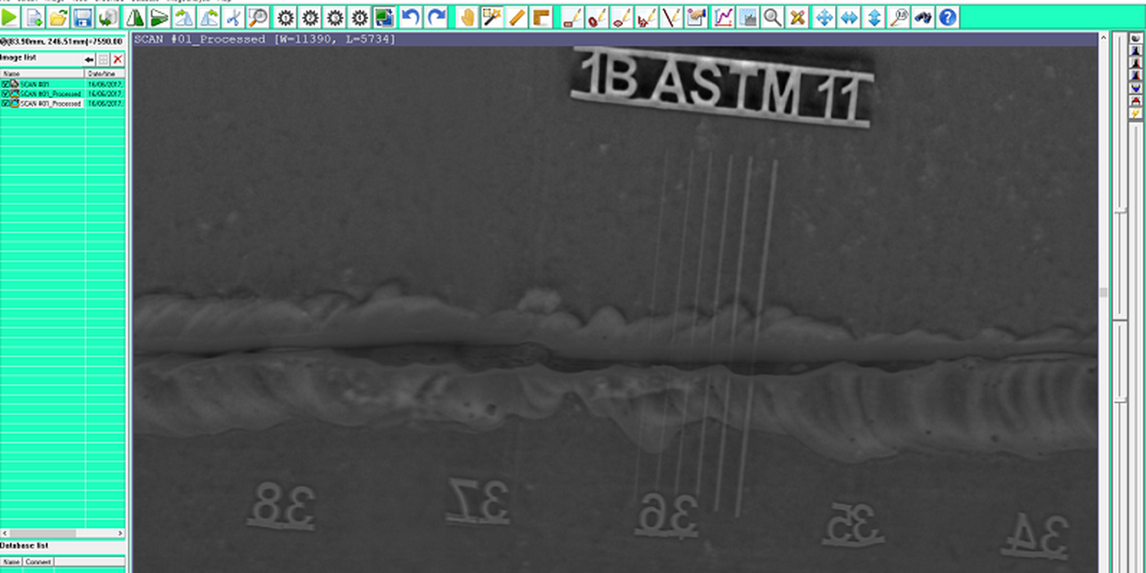Click the cursor coordinate readout text
The height and width of the screenshot is (573, 1146).
point(61,40)
